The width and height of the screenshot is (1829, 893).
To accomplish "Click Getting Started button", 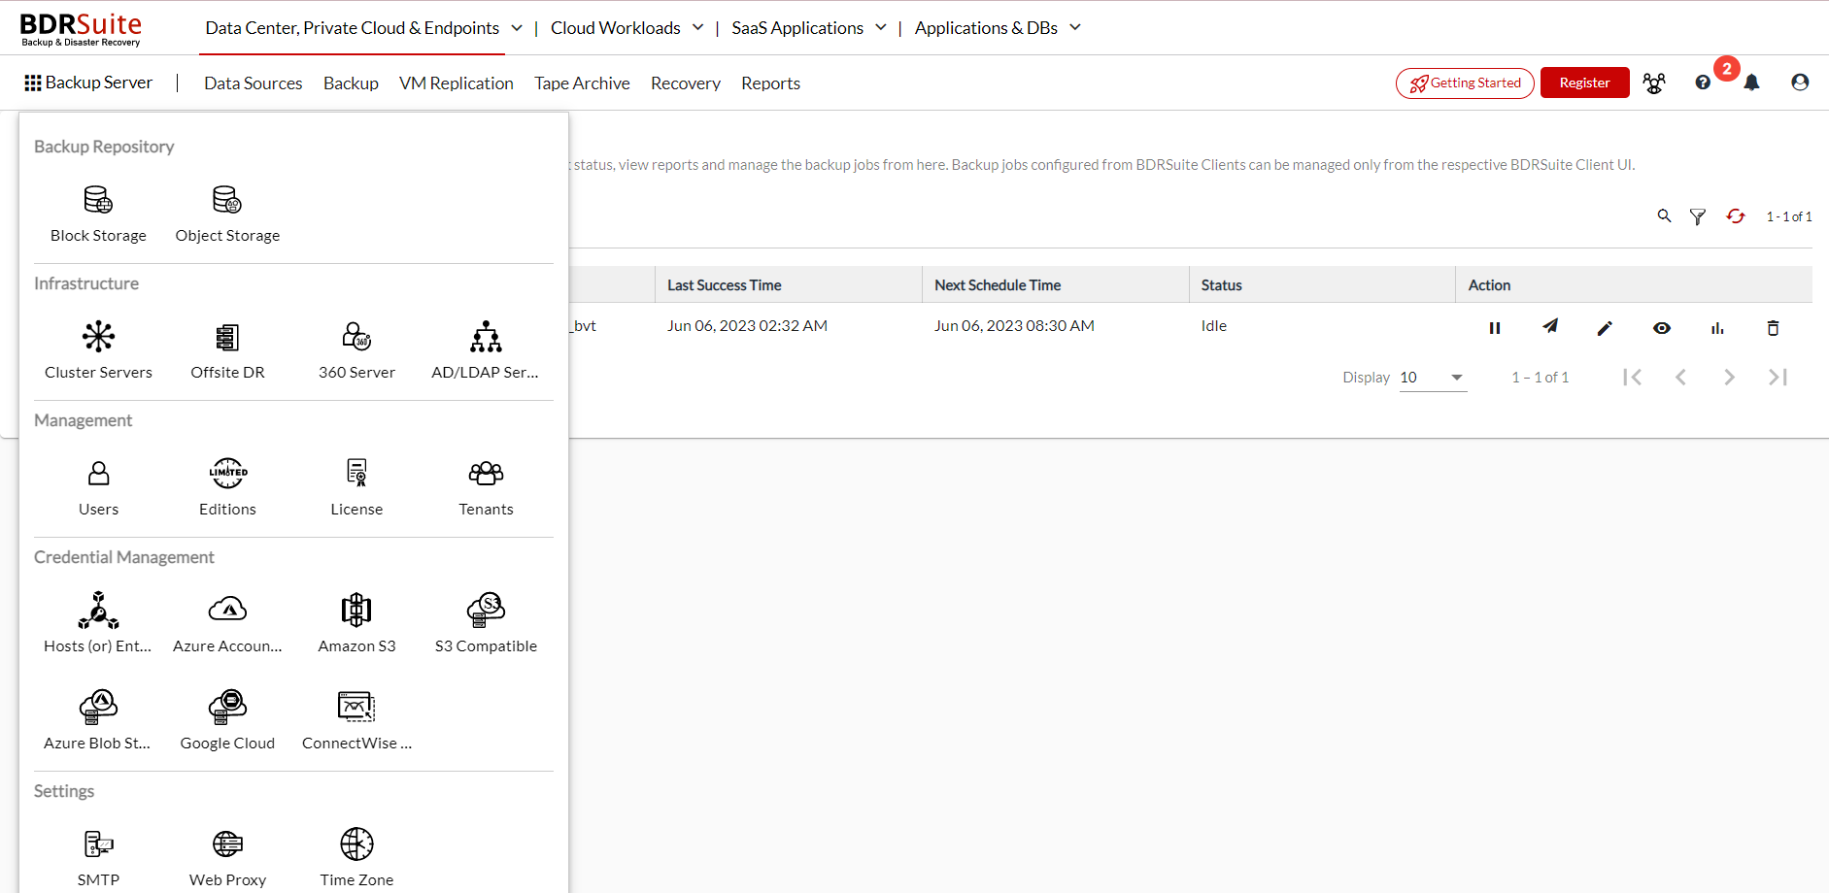I will click(x=1465, y=83).
